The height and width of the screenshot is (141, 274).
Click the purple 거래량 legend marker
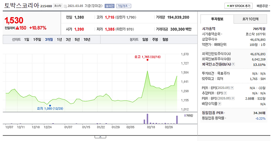pyautogui.click(x=185, y=115)
